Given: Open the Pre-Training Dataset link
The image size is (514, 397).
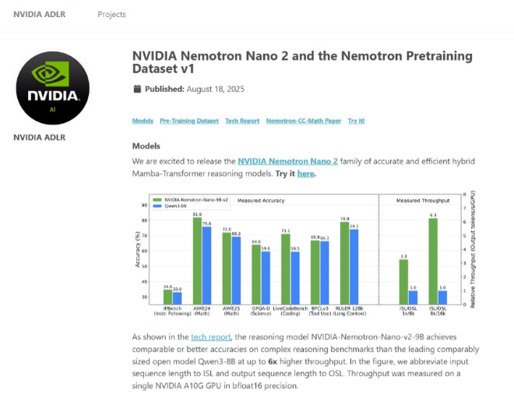Looking at the screenshot, I should pyautogui.click(x=189, y=121).
